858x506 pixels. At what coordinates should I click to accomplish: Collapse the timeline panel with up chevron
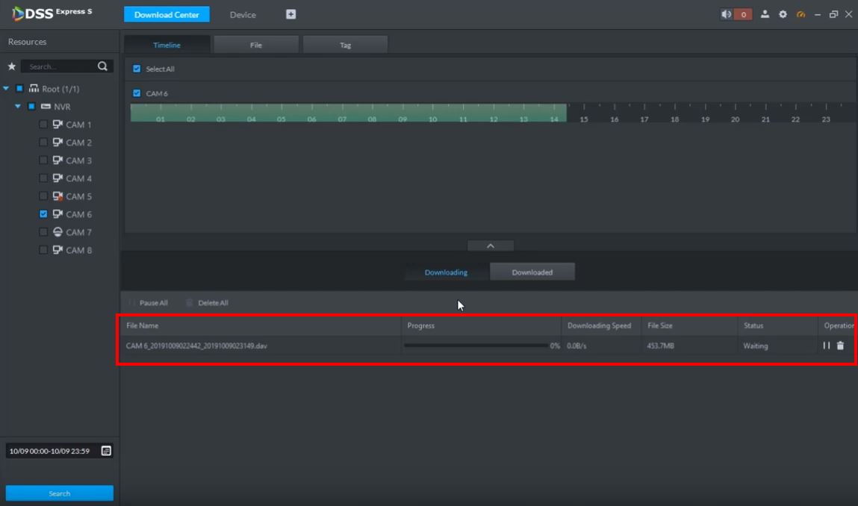[491, 246]
